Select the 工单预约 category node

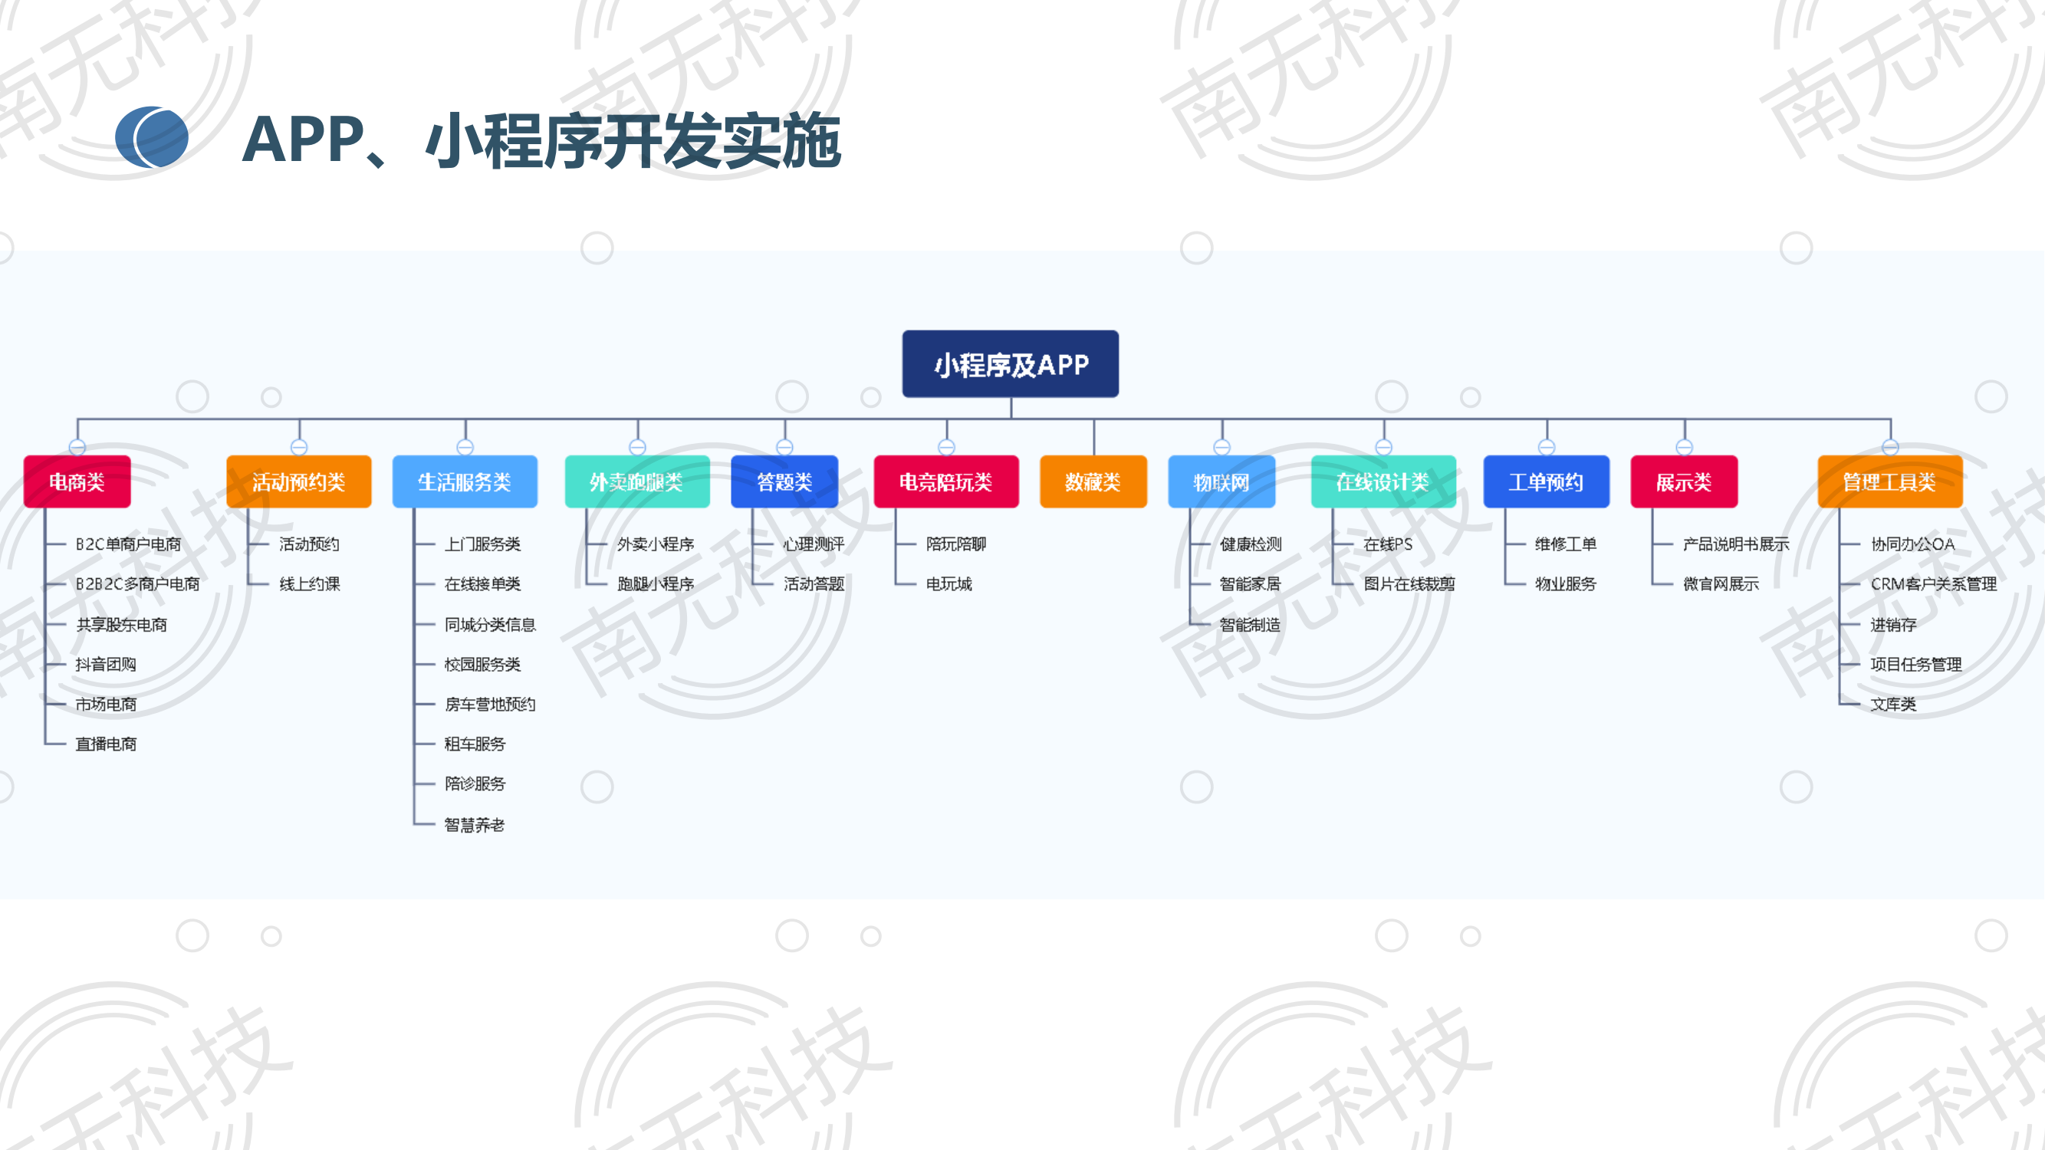tap(1547, 481)
